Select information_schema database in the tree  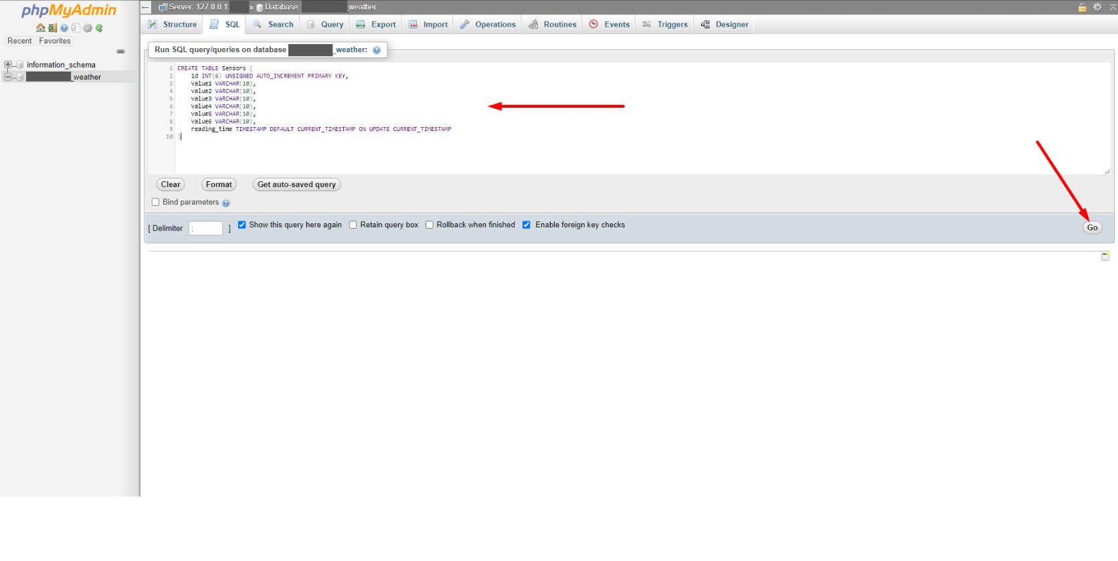61,65
